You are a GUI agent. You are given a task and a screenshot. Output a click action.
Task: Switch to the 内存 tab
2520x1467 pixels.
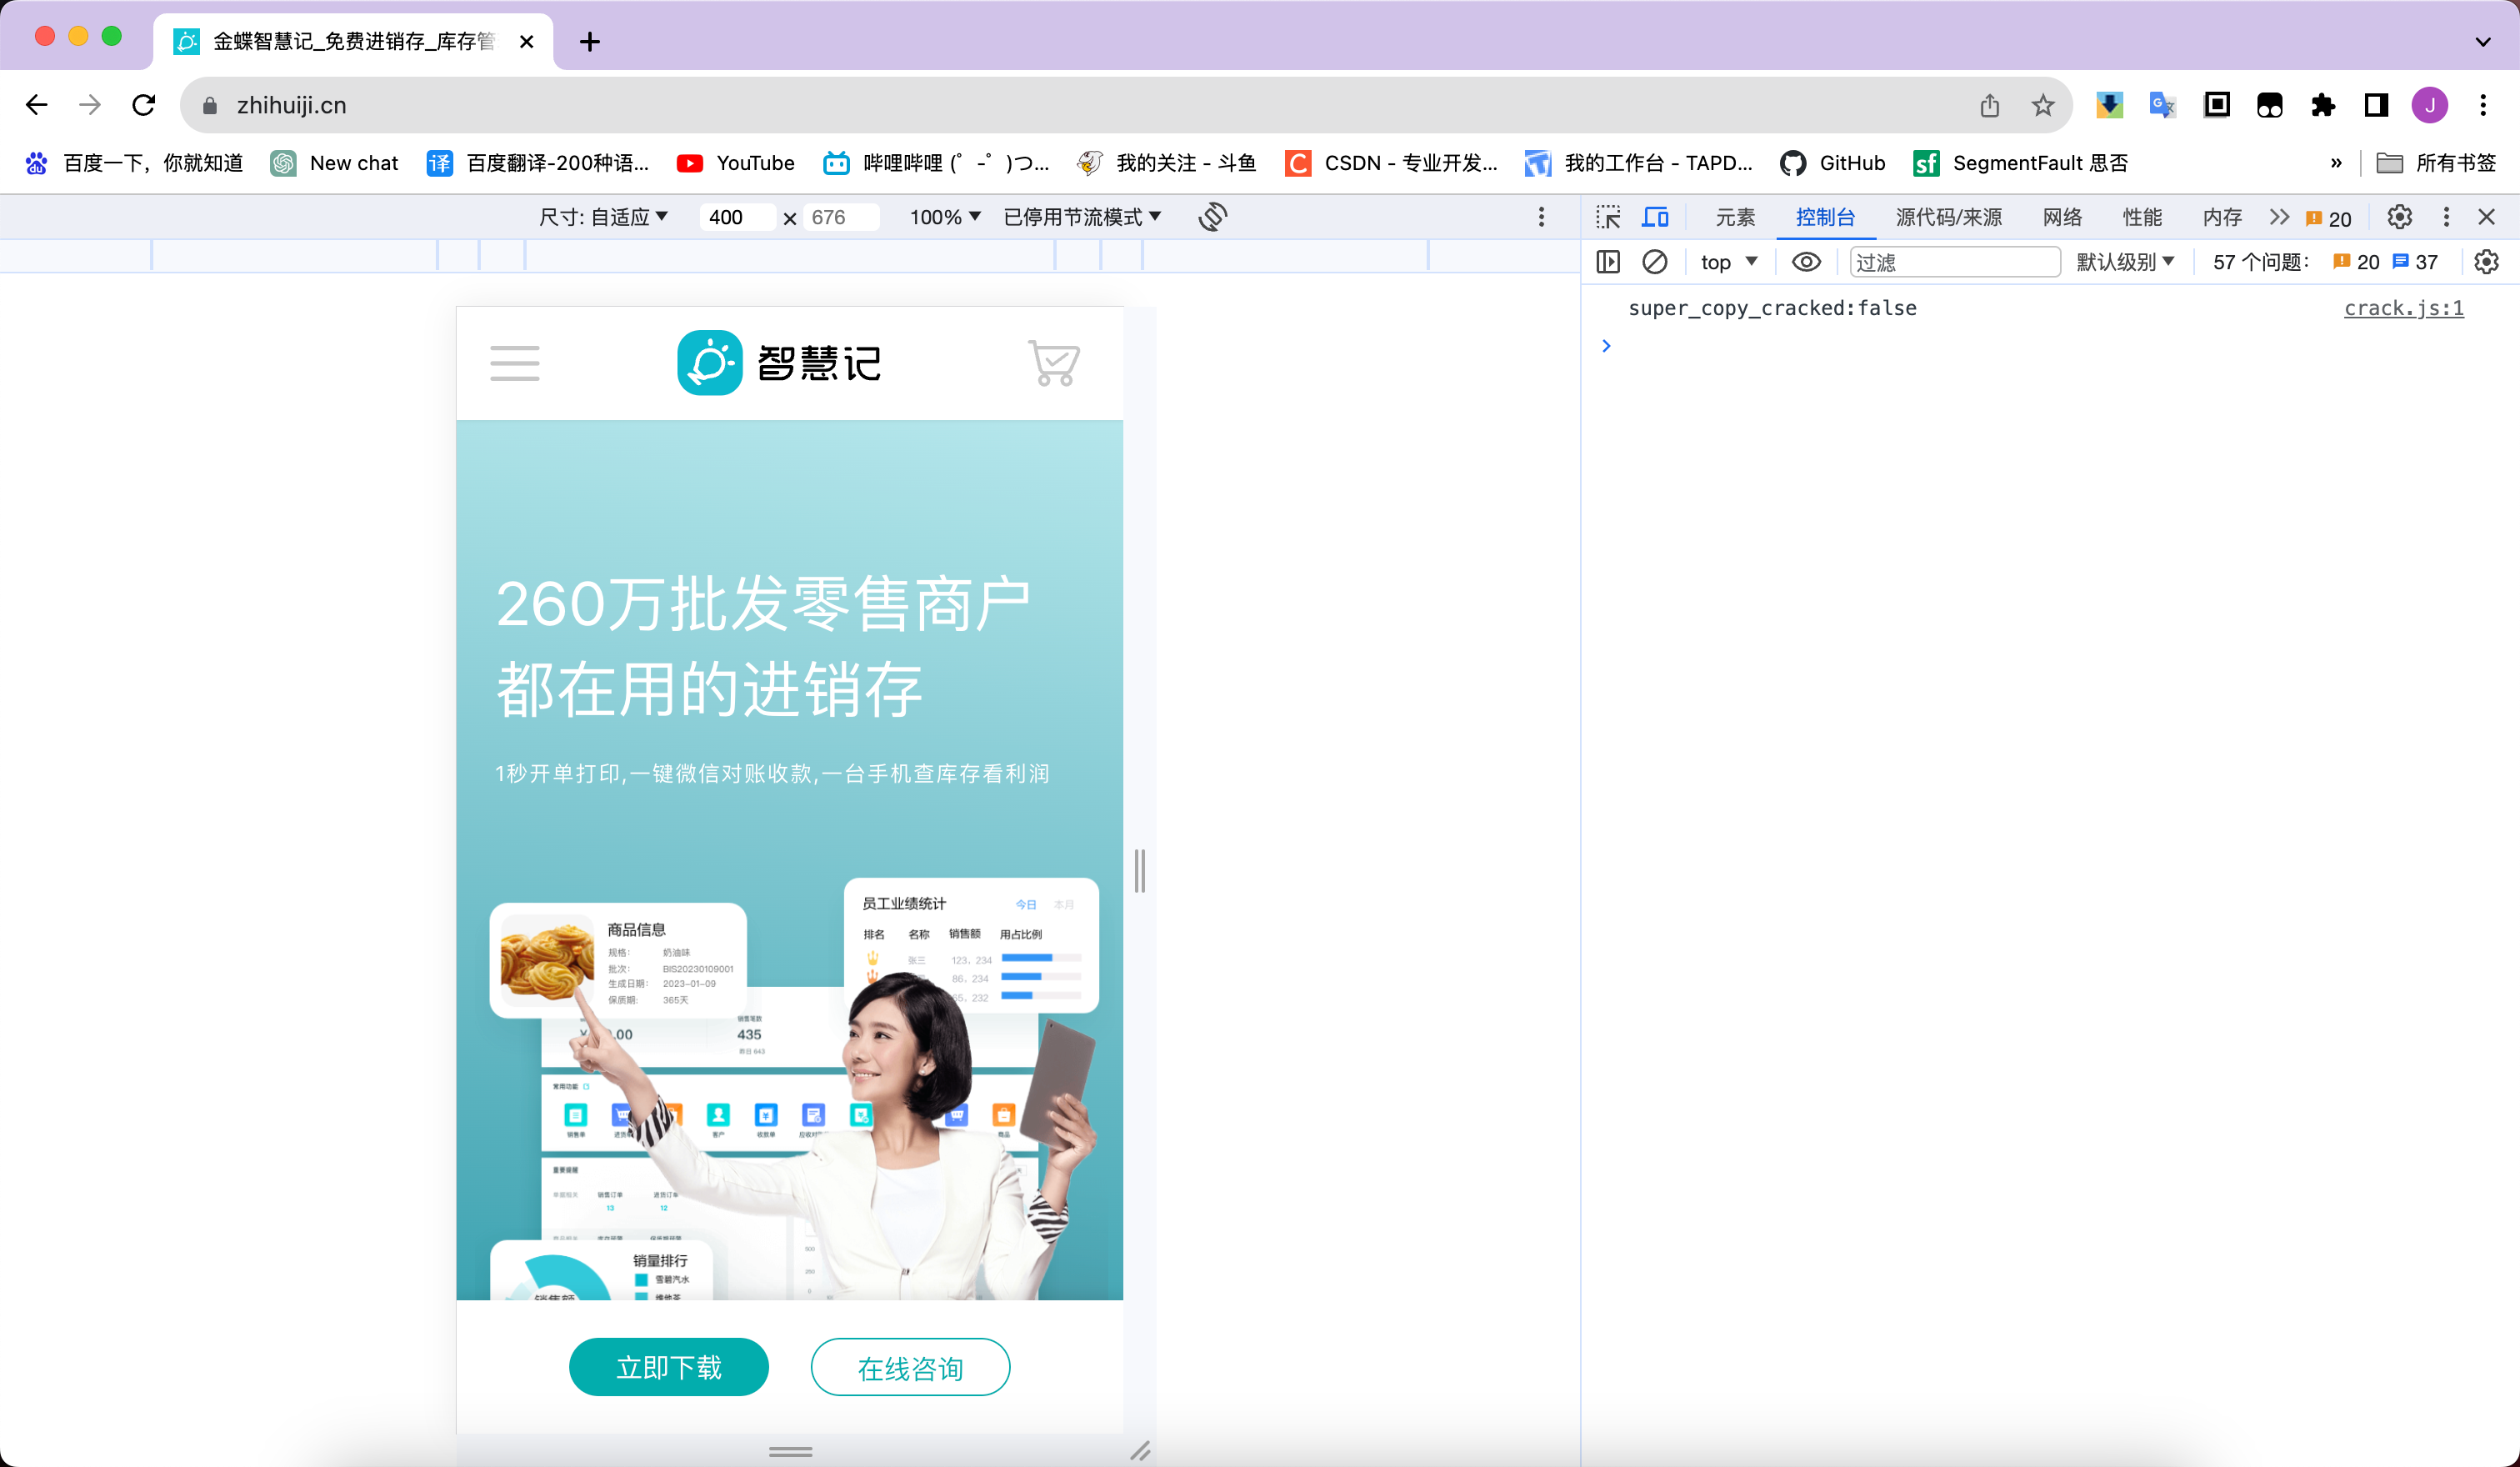point(2222,217)
